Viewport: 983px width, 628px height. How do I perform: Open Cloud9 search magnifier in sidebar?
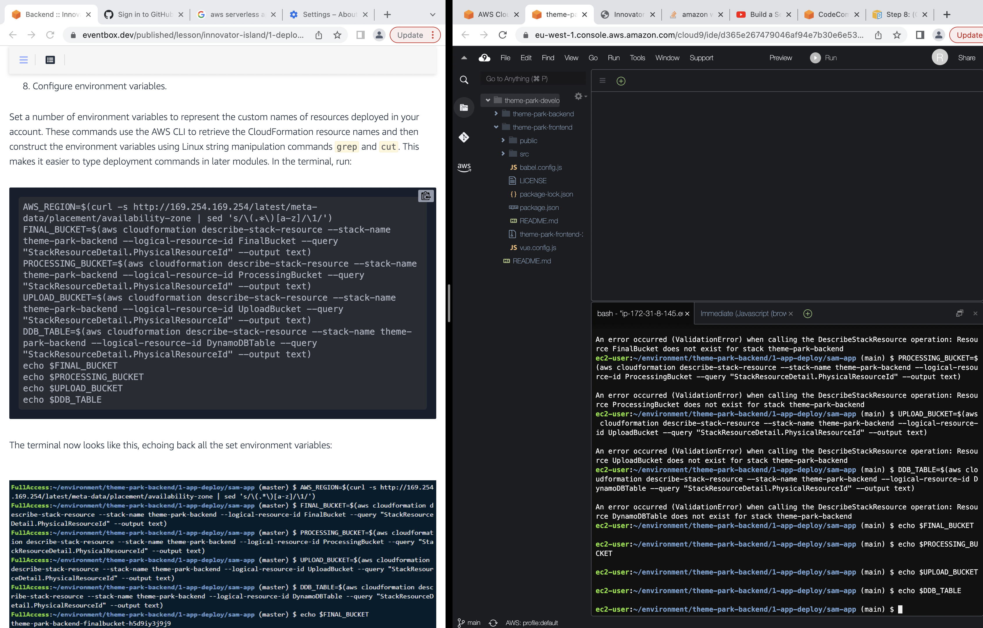(x=464, y=80)
